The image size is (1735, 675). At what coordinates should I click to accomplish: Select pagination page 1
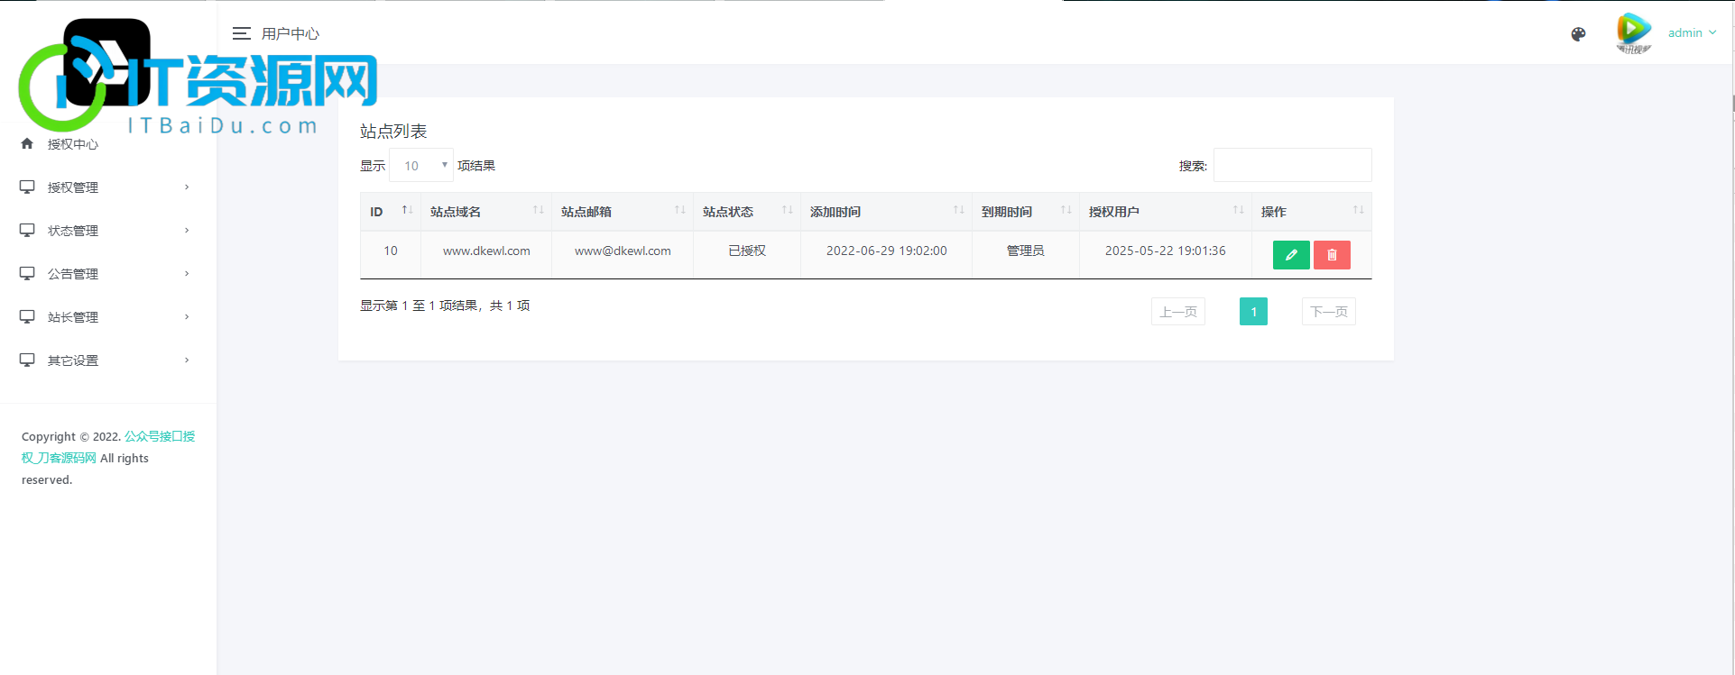click(1253, 312)
